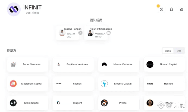Open the Tangent investor card
Viewport: 188px width, 112px height.
[x=73, y=103]
